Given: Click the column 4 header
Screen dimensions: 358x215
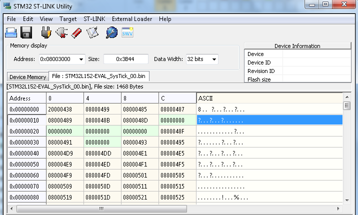Looking at the screenshot, I should click(x=102, y=98).
